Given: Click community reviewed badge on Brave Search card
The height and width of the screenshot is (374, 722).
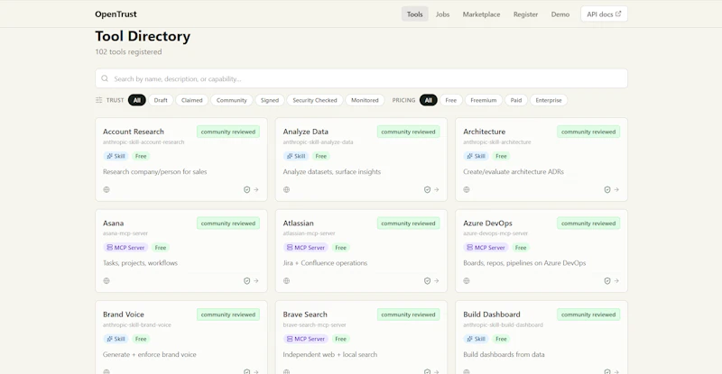Looking at the screenshot, I should 408,315.
